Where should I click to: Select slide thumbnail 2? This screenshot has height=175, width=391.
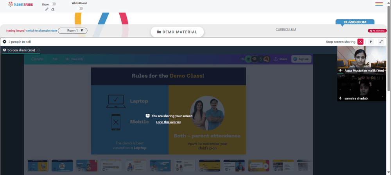62,166
